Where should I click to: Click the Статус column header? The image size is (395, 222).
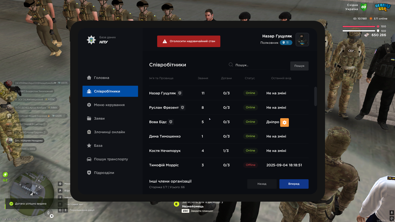click(x=250, y=78)
